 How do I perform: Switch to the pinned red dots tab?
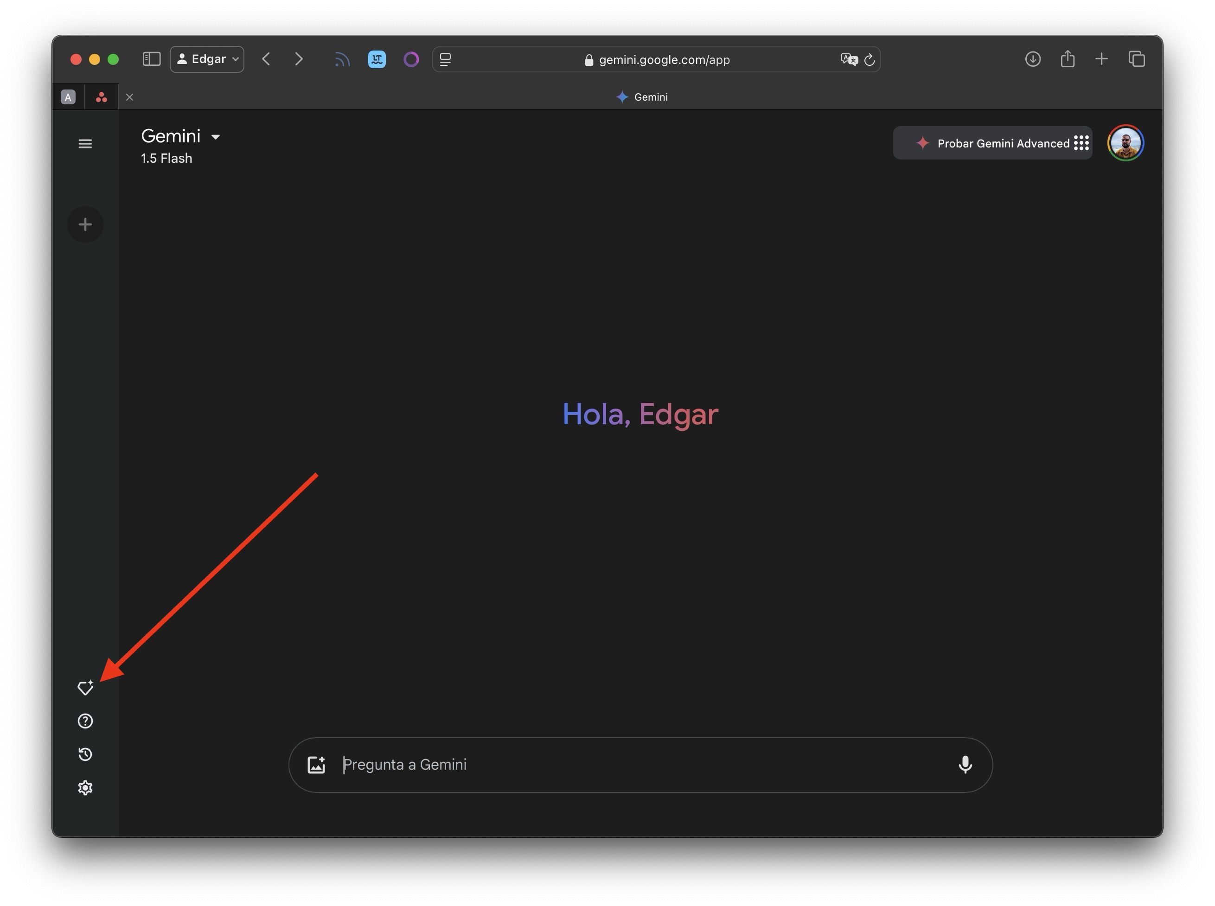[102, 97]
